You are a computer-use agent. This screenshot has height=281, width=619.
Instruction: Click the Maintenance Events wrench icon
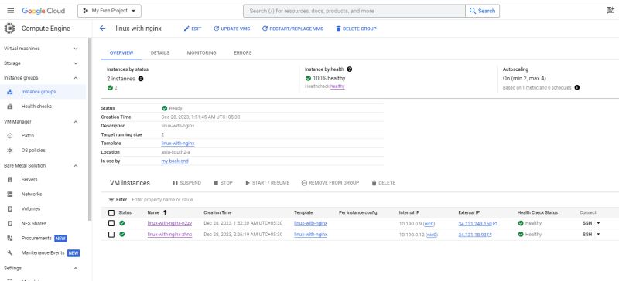pos(10,252)
